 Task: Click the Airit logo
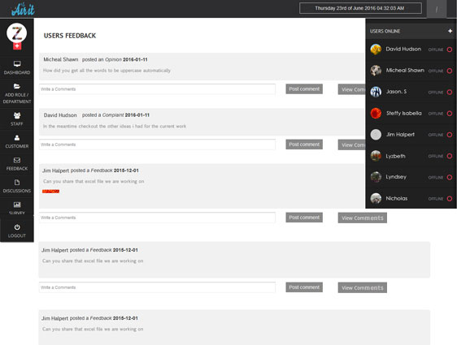[x=23, y=9]
